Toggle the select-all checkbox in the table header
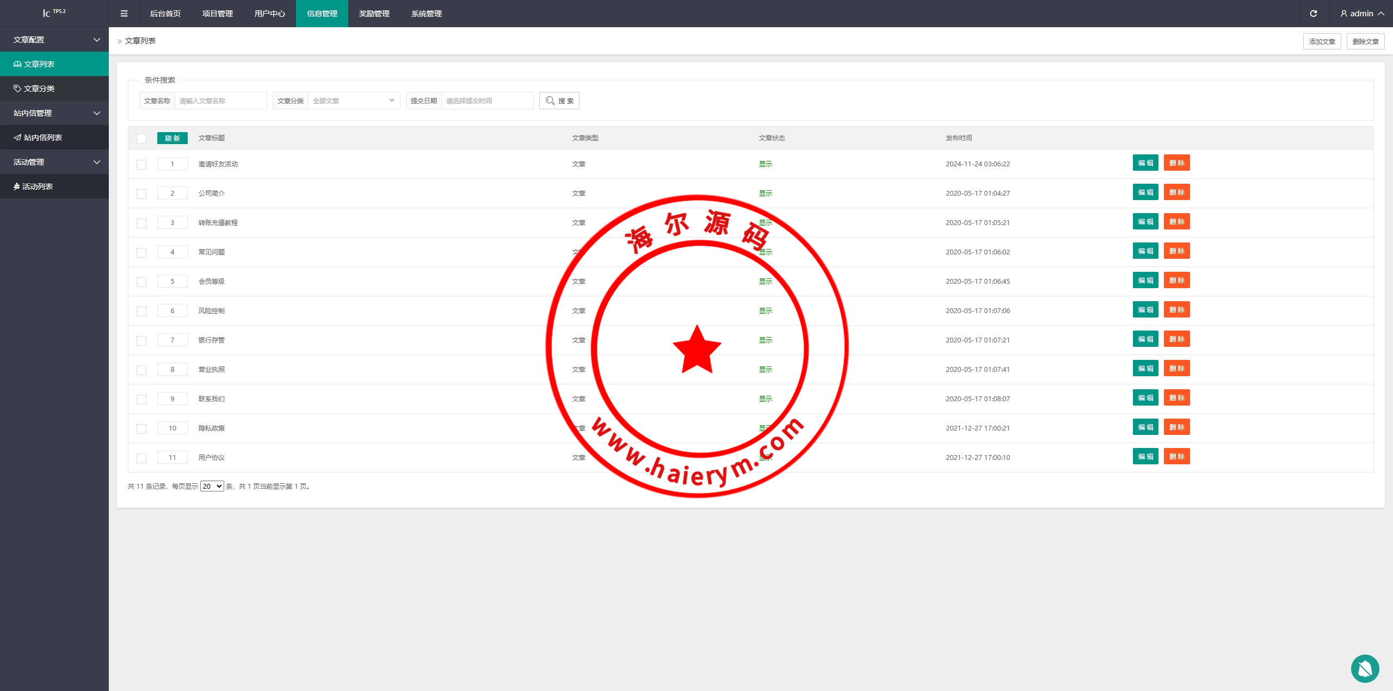Viewport: 1393px width, 691px height. pos(141,138)
